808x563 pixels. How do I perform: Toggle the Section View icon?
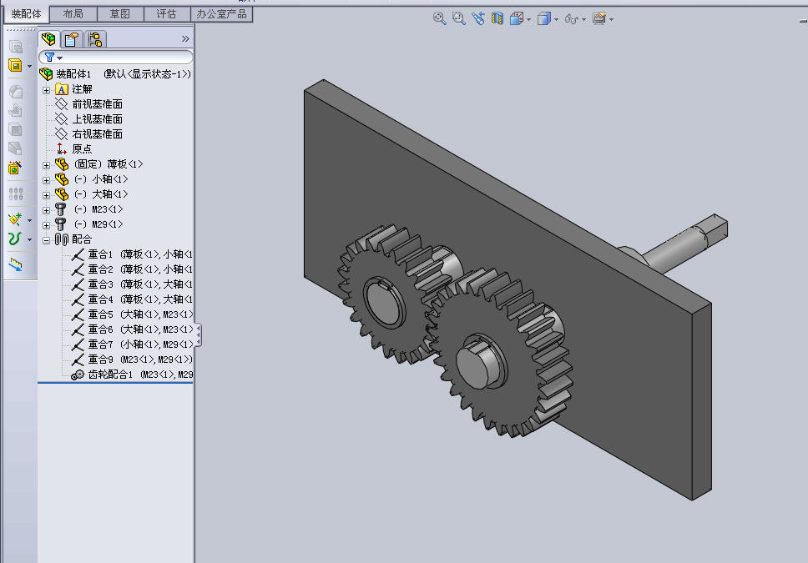497,18
